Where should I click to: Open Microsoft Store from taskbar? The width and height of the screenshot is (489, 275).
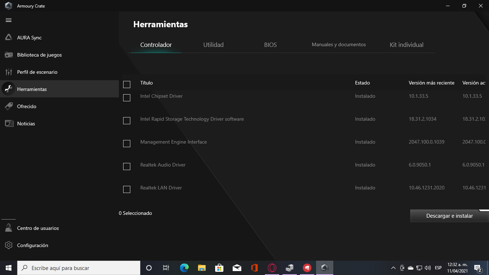219,268
